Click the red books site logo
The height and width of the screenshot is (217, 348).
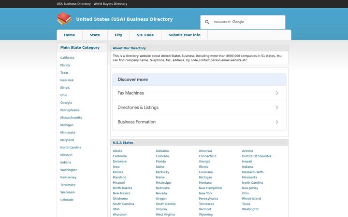coord(64,19)
